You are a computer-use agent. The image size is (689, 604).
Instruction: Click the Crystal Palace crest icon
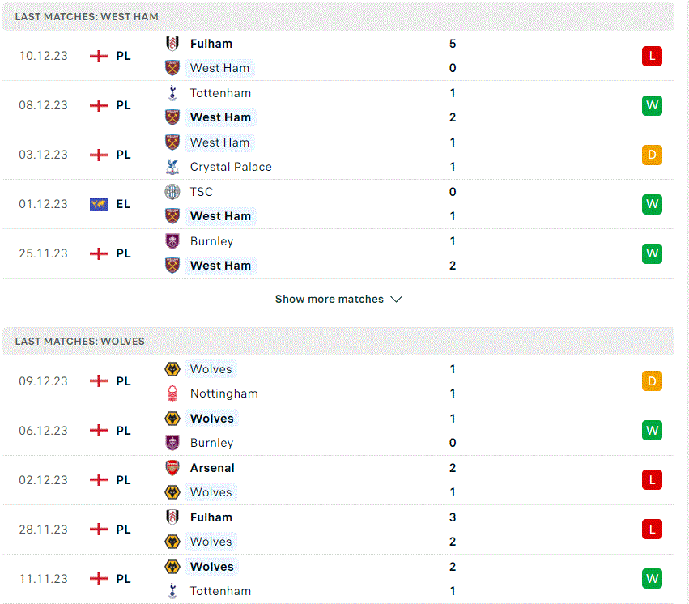[x=172, y=167]
